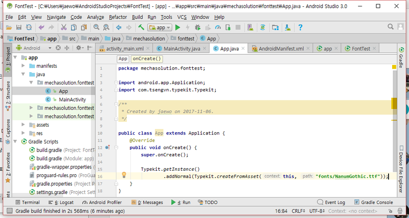Click the Synchronize icon in toolbar
The height and width of the screenshot is (218, 409).
pyautogui.click(x=29, y=27)
